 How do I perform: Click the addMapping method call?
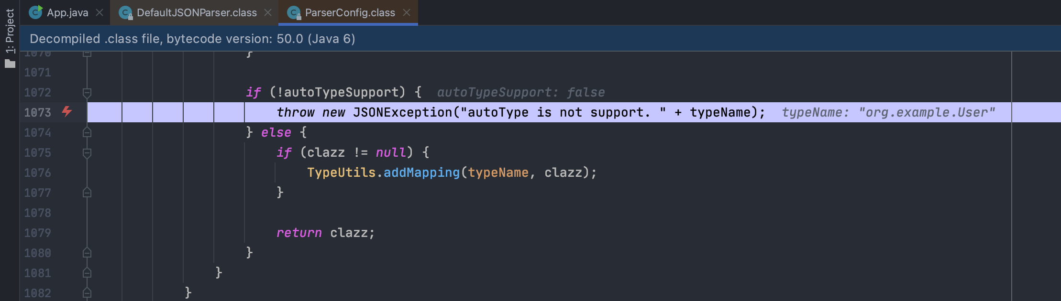coord(421,172)
